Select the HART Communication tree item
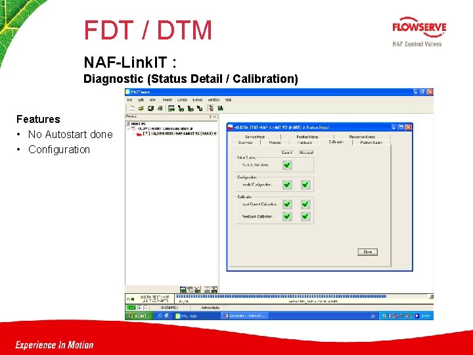 (165, 129)
